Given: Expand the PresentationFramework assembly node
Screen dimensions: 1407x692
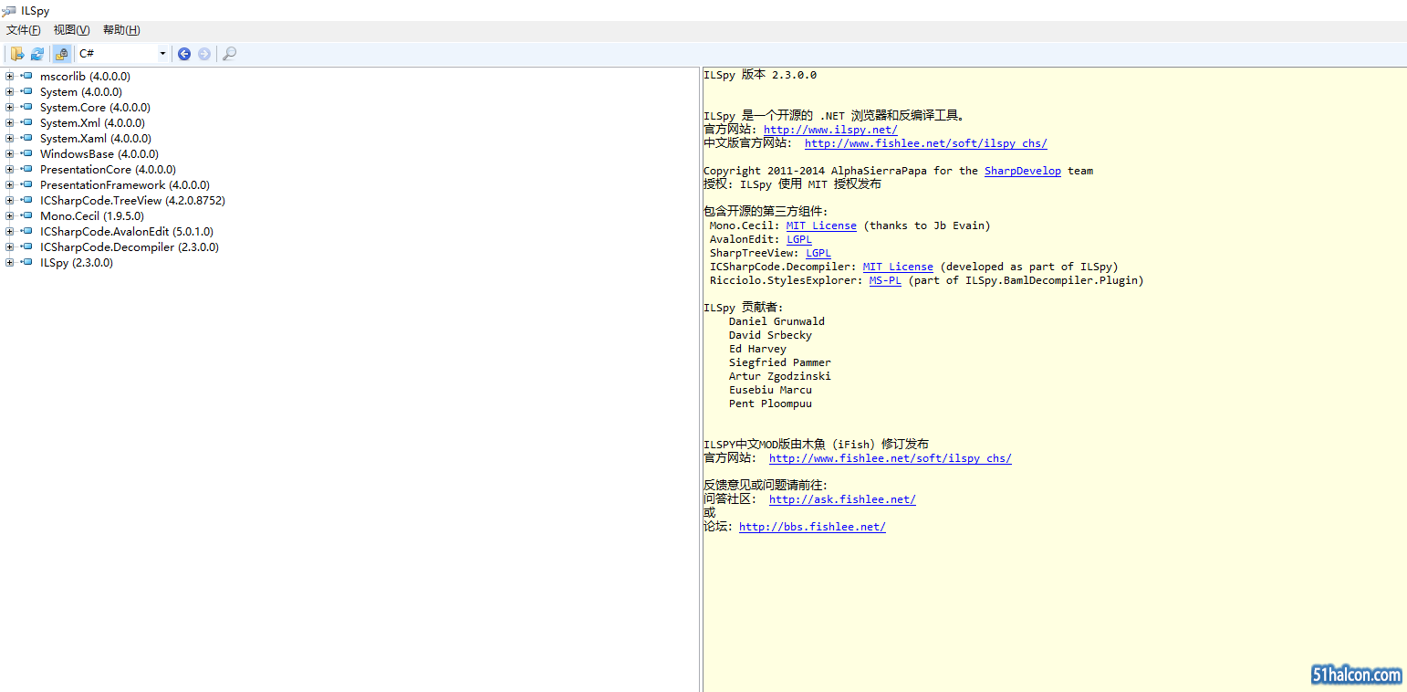Looking at the screenshot, I should [9, 185].
